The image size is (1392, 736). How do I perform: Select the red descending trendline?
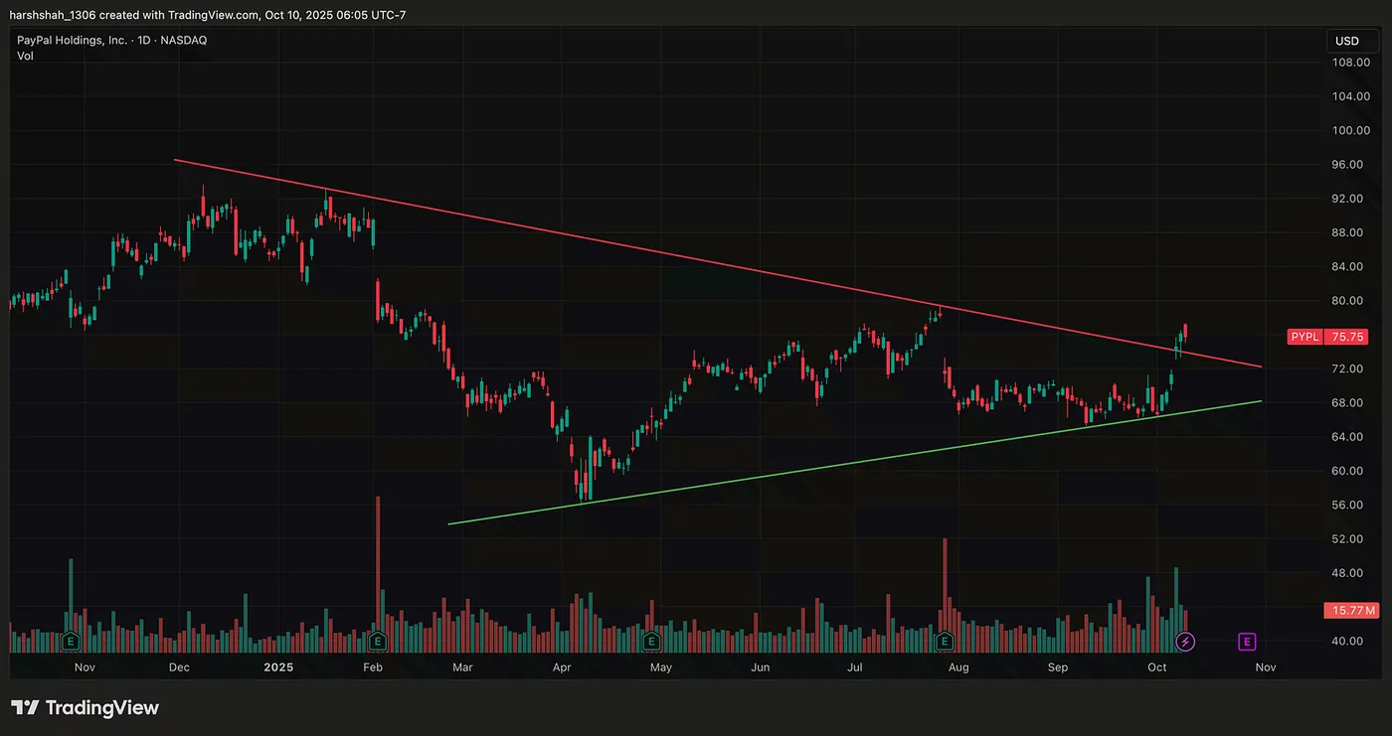[x=718, y=263]
